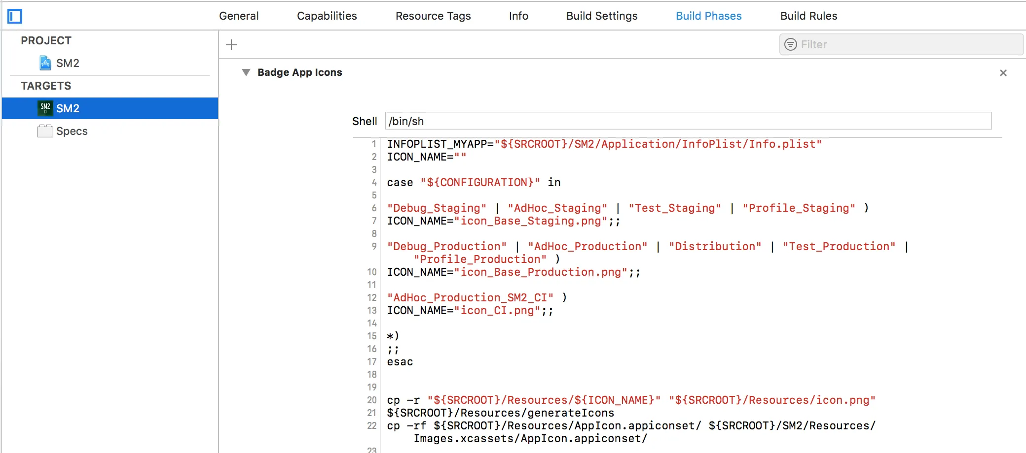
Task: Open the Build Rules tab
Action: pos(808,16)
